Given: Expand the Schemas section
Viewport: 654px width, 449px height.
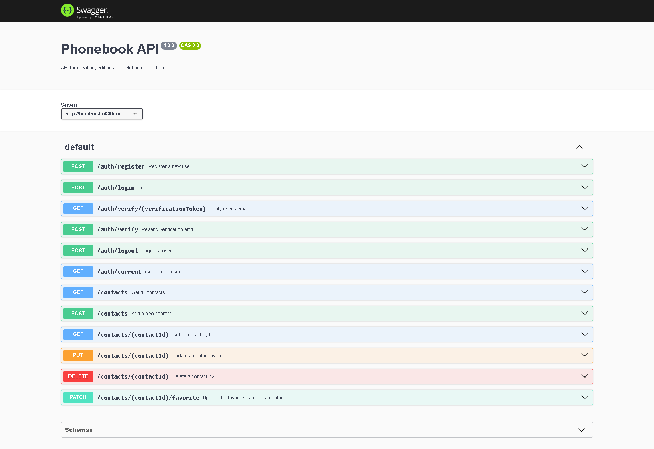Looking at the screenshot, I should click(581, 430).
